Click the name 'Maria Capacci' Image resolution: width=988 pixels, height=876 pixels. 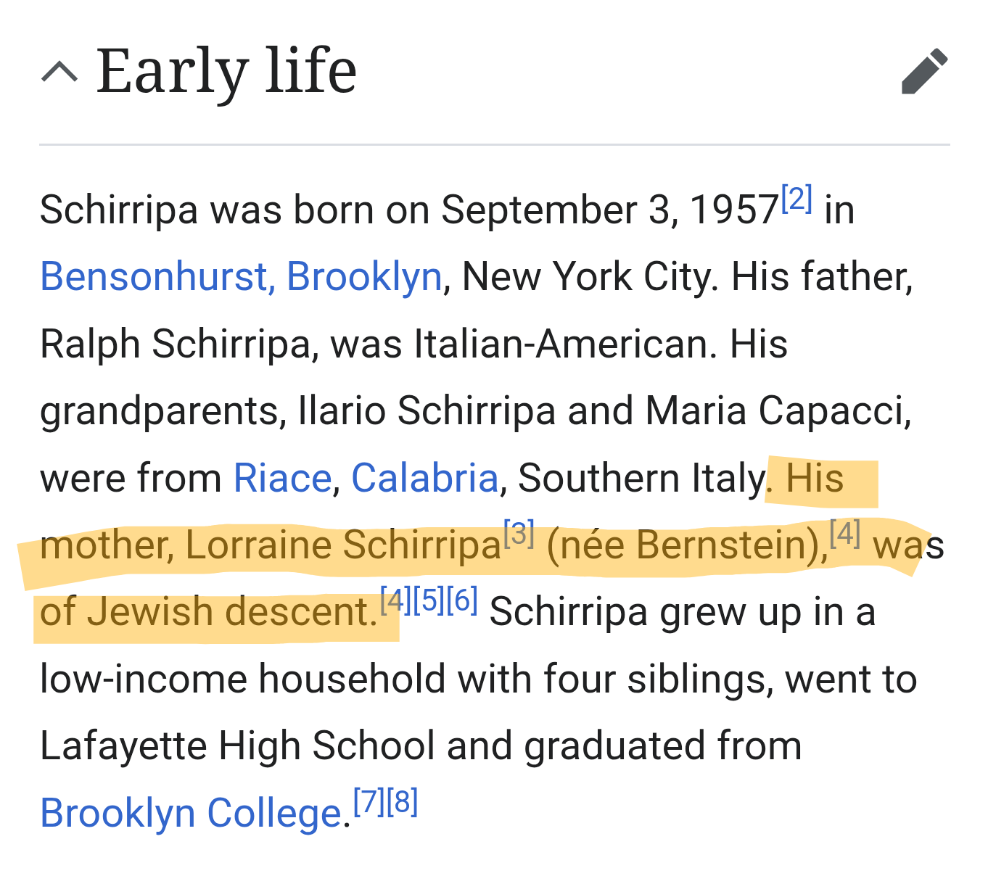(778, 411)
